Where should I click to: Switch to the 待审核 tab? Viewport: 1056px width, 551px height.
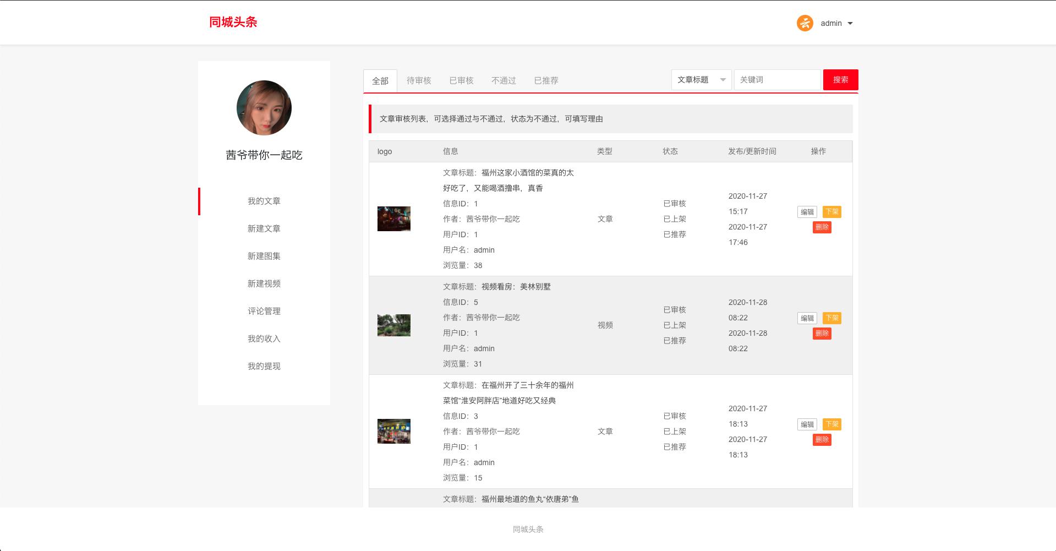pyautogui.click(x=419, y=80)
